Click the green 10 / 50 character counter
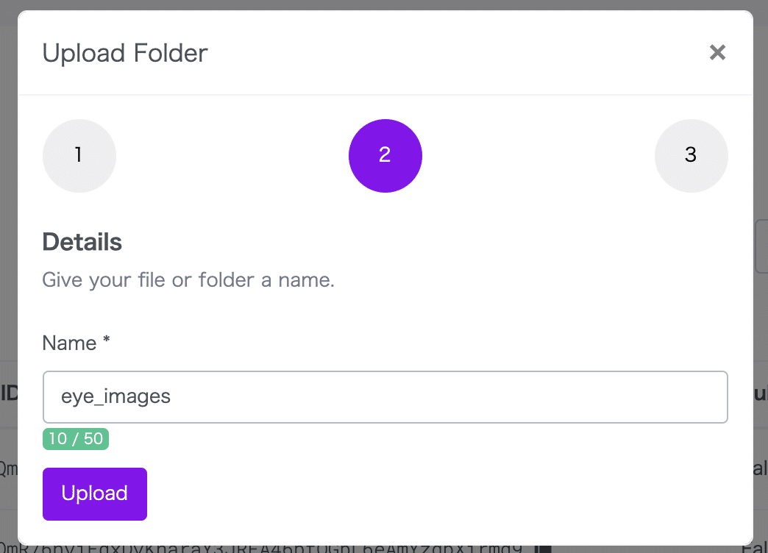This screenshot has width=768, height=553. coord(76,439)
